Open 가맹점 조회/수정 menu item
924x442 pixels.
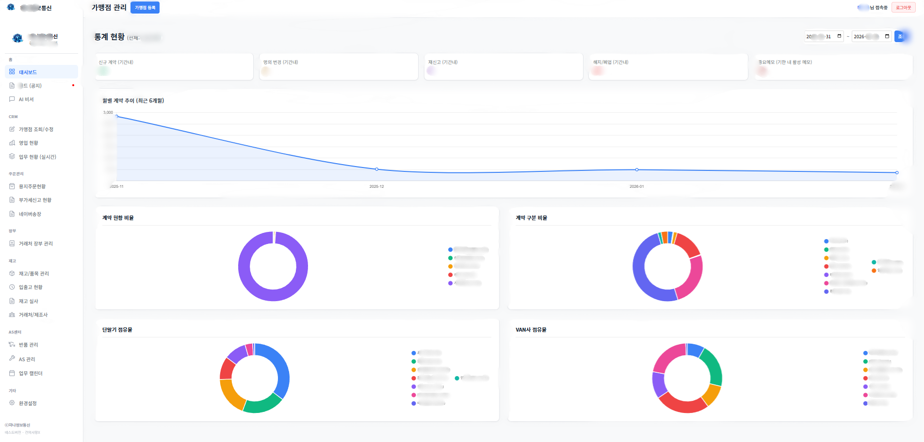[x=36, y=129]
